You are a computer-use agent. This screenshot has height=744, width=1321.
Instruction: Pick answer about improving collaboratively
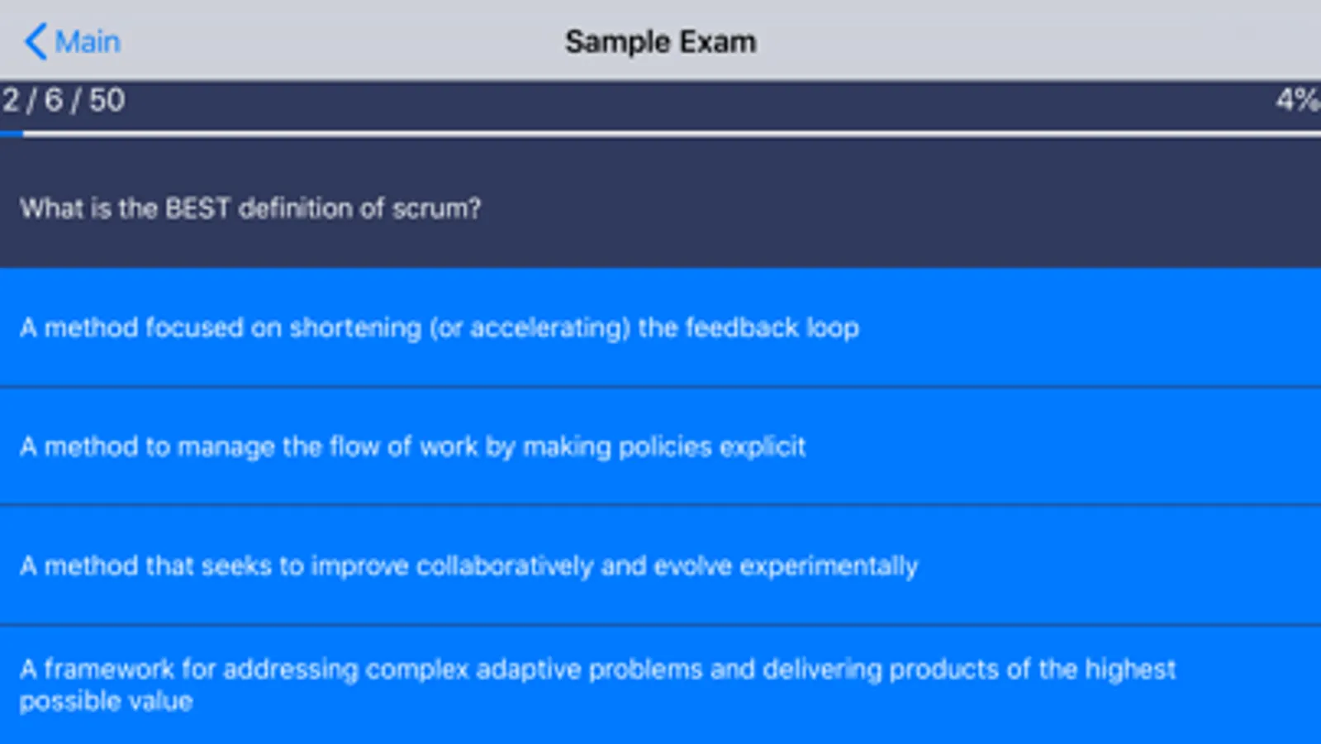[x=468, y=565]
